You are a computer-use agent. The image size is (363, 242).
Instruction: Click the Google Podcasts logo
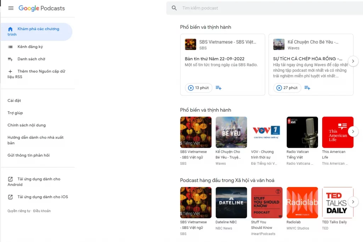(x=42, y=9)
